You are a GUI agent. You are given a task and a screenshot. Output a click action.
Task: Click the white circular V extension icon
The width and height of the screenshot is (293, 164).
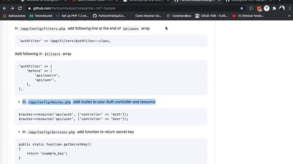click(x=266, y=8)
